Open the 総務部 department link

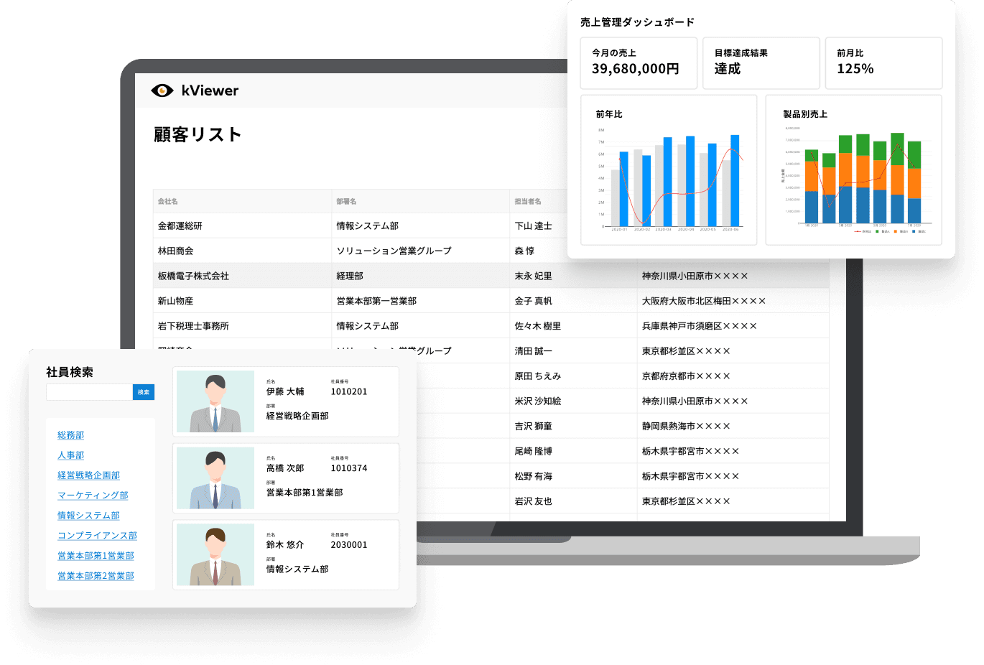coord(70,435)
